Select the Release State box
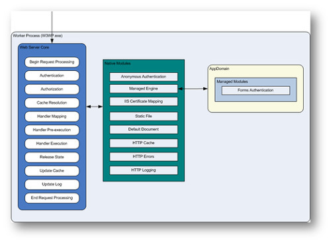 pyautogui.click(x=52, y=157)
